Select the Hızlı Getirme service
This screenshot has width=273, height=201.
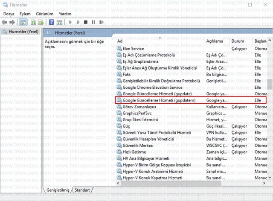192,152
